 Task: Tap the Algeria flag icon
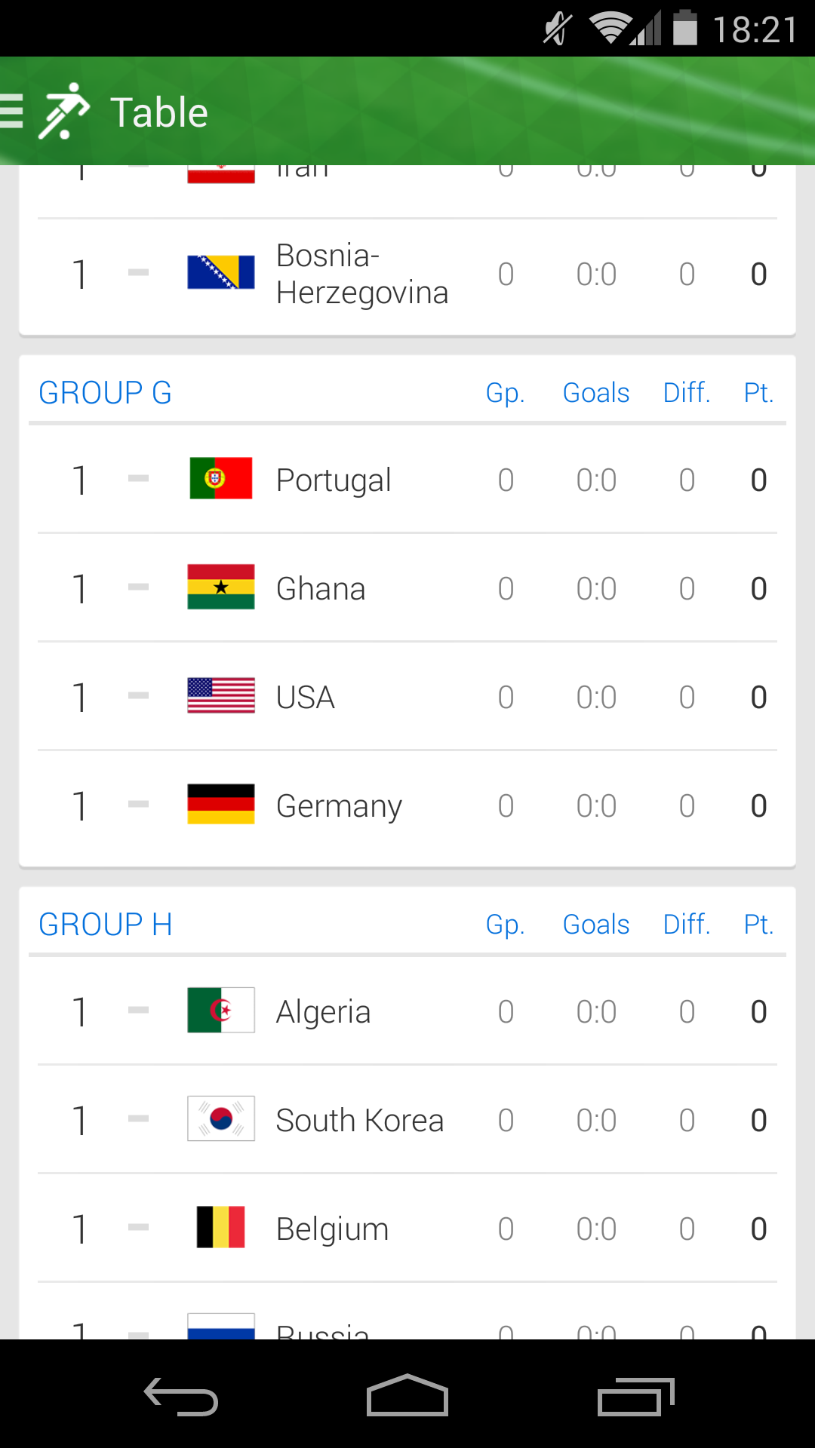[220, 1010]
